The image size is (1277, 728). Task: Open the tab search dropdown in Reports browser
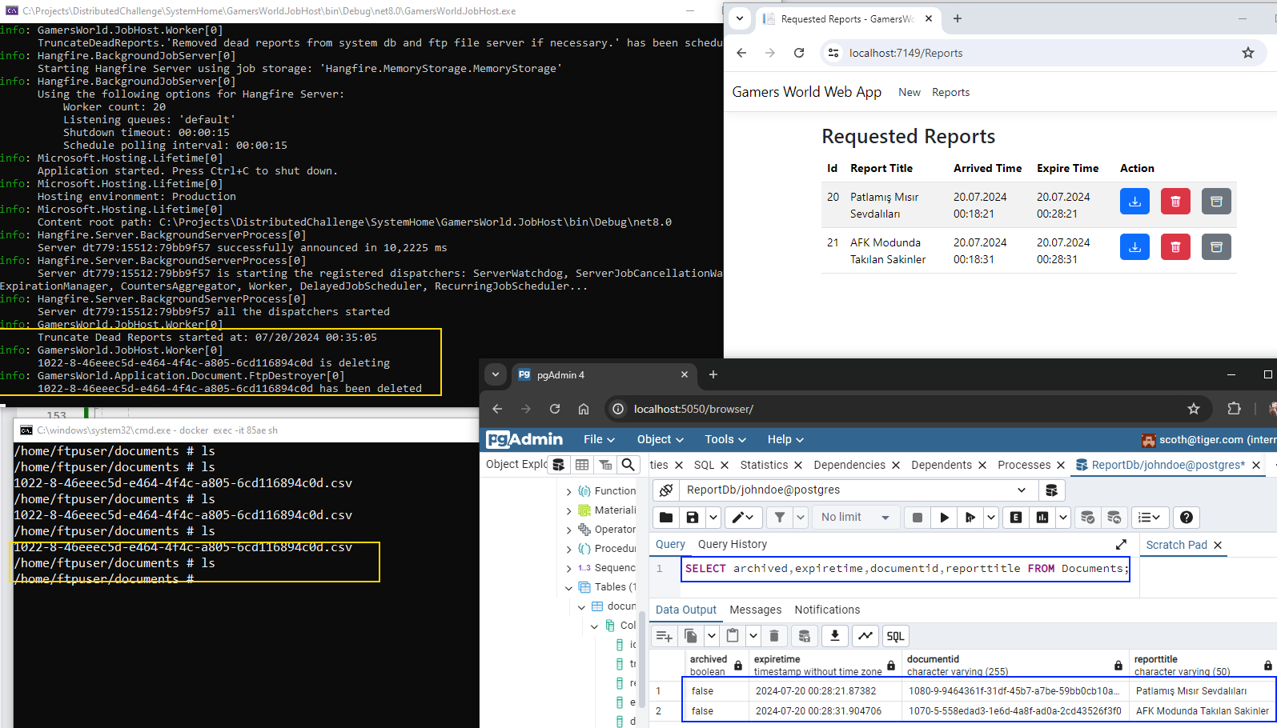coord(740,18)
